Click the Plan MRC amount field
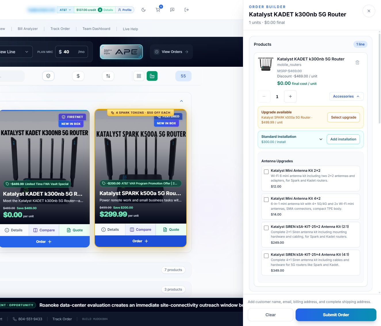The height and width of the screenshot is (326, 381). 72,52
